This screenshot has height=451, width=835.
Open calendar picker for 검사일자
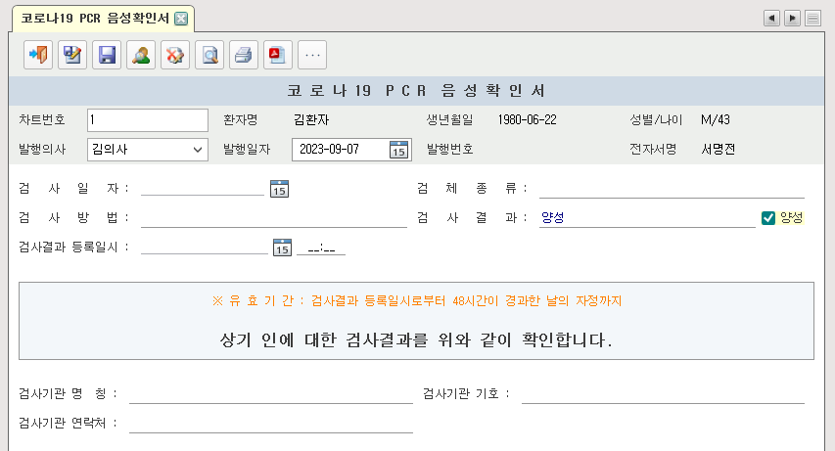tap(279, 189)
